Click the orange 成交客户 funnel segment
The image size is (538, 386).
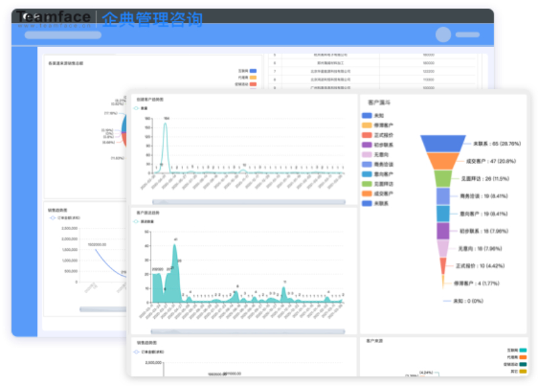tap(444, 161)
